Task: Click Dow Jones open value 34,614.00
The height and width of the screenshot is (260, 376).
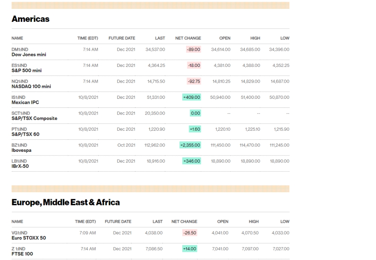Action: pos(221,50)
